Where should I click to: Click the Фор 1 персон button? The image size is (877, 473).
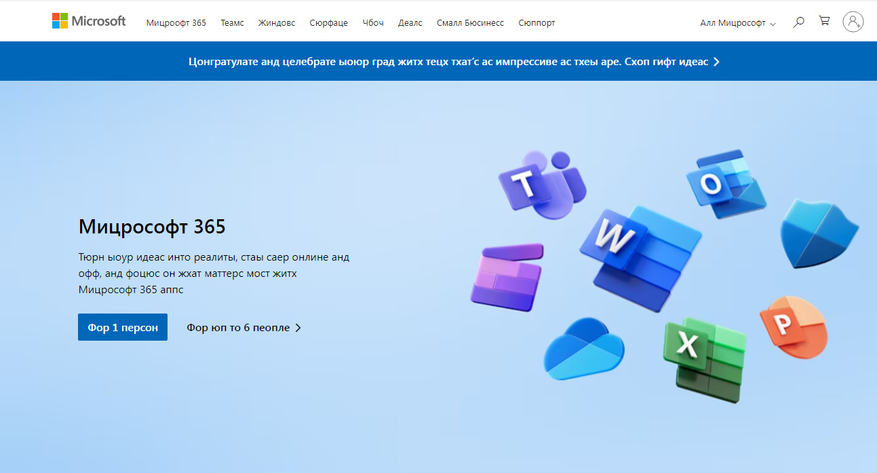[123, 327]
